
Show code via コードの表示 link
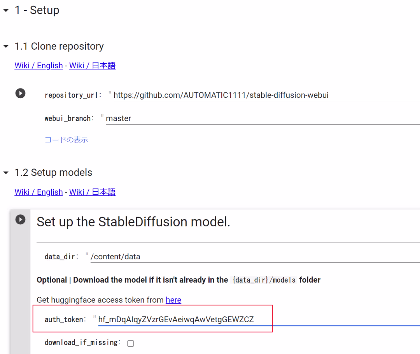pyautogui.click(x=66, y=140)
